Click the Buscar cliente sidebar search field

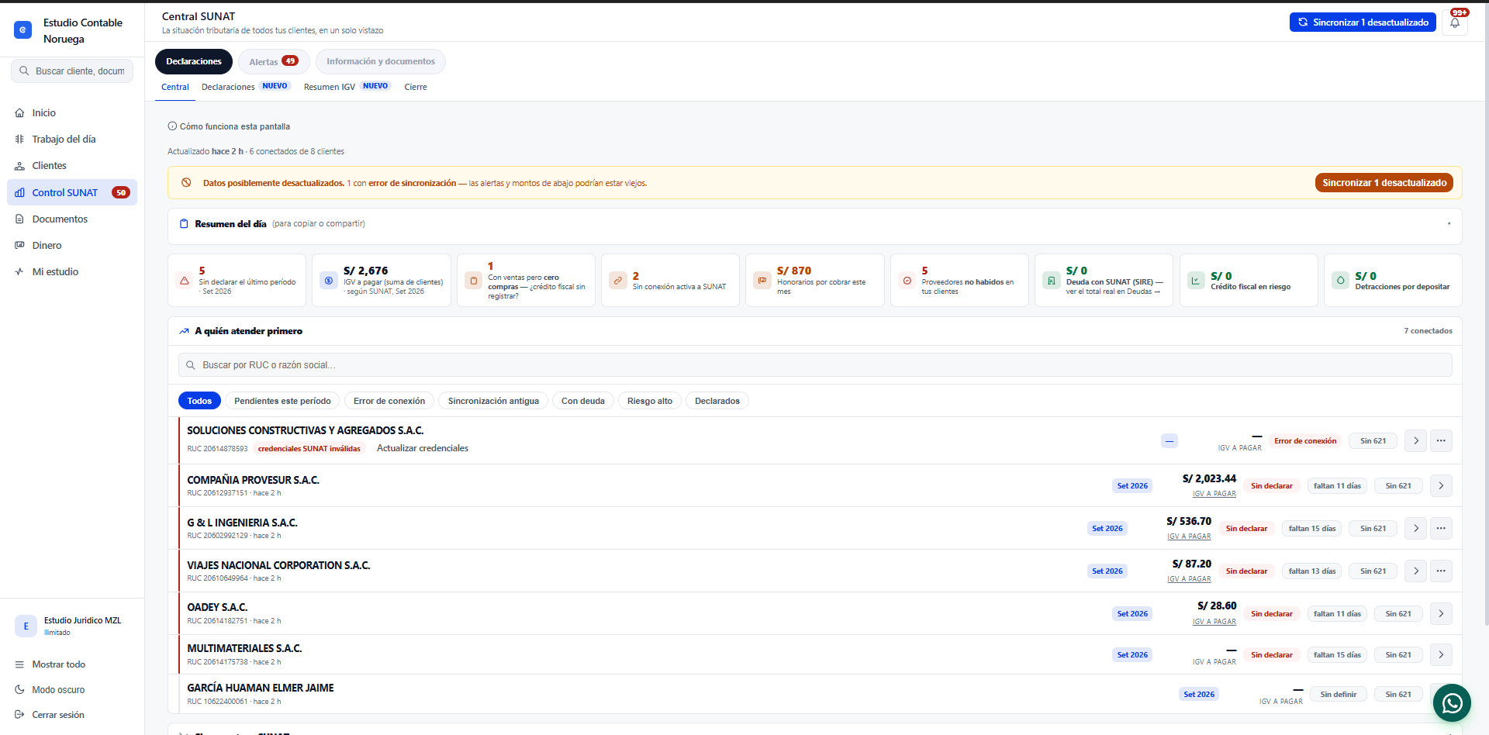point(72,71)
